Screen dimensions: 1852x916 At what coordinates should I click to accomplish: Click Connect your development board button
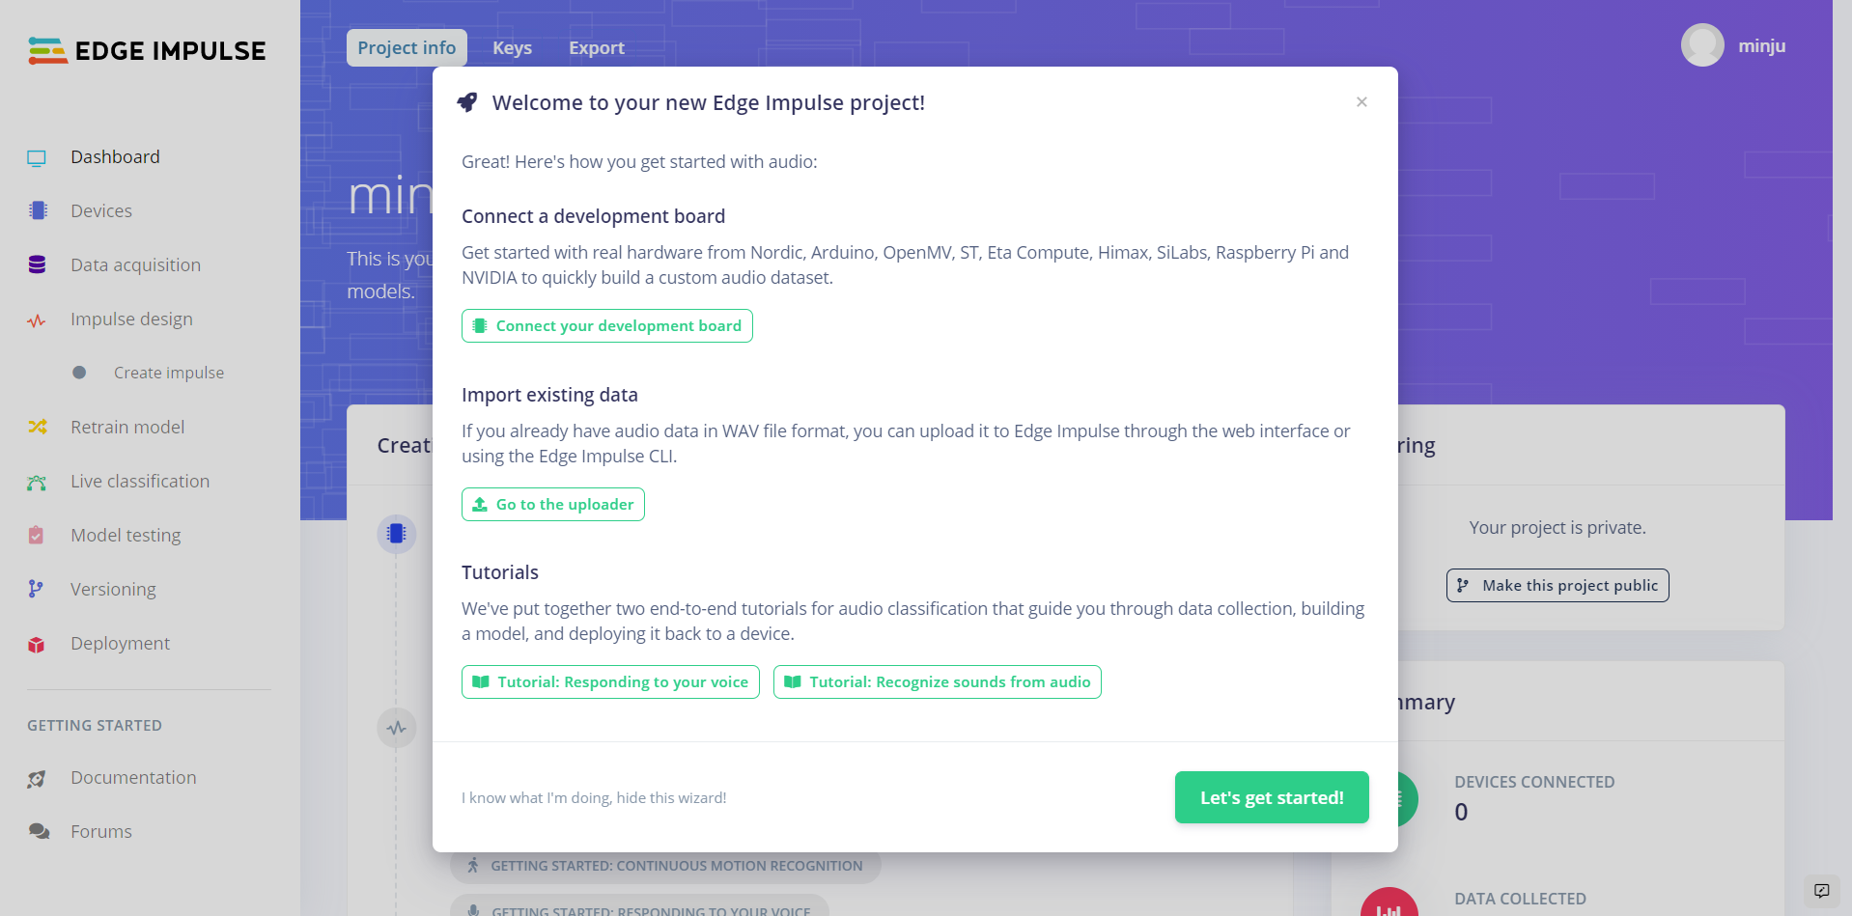[606, 326]
